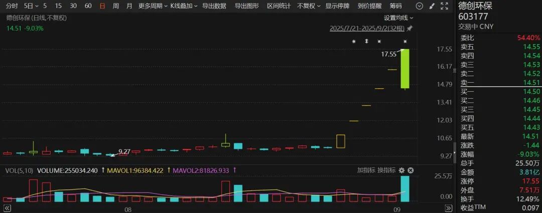The image size is (542, 213).
Task: Select the 周 weekly period tab
Action: coord(116,6)
